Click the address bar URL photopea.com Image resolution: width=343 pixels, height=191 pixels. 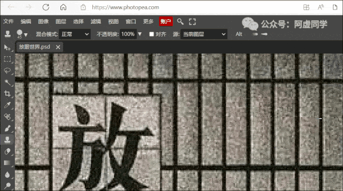[125, 7]
